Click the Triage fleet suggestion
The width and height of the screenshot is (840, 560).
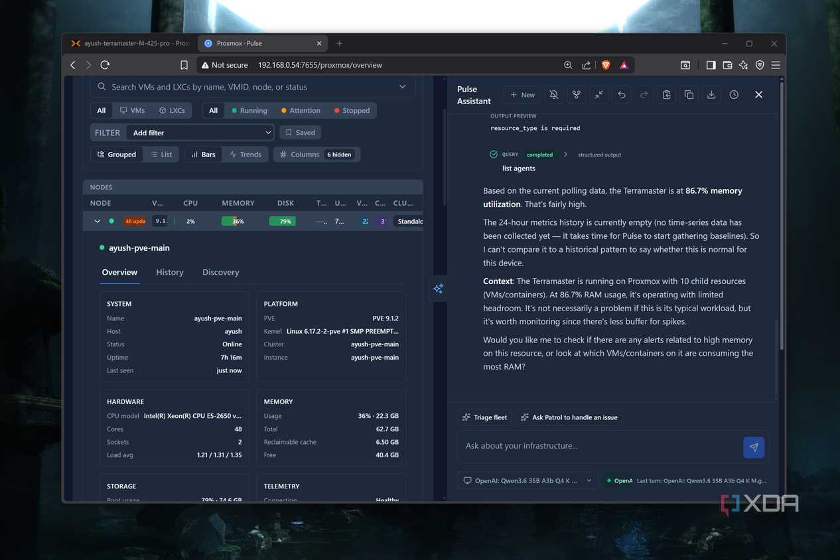pyautogui.click(x=484, y=417)
